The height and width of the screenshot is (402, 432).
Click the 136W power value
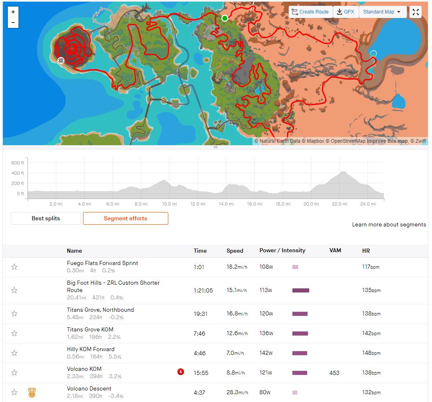coord(266,333)
